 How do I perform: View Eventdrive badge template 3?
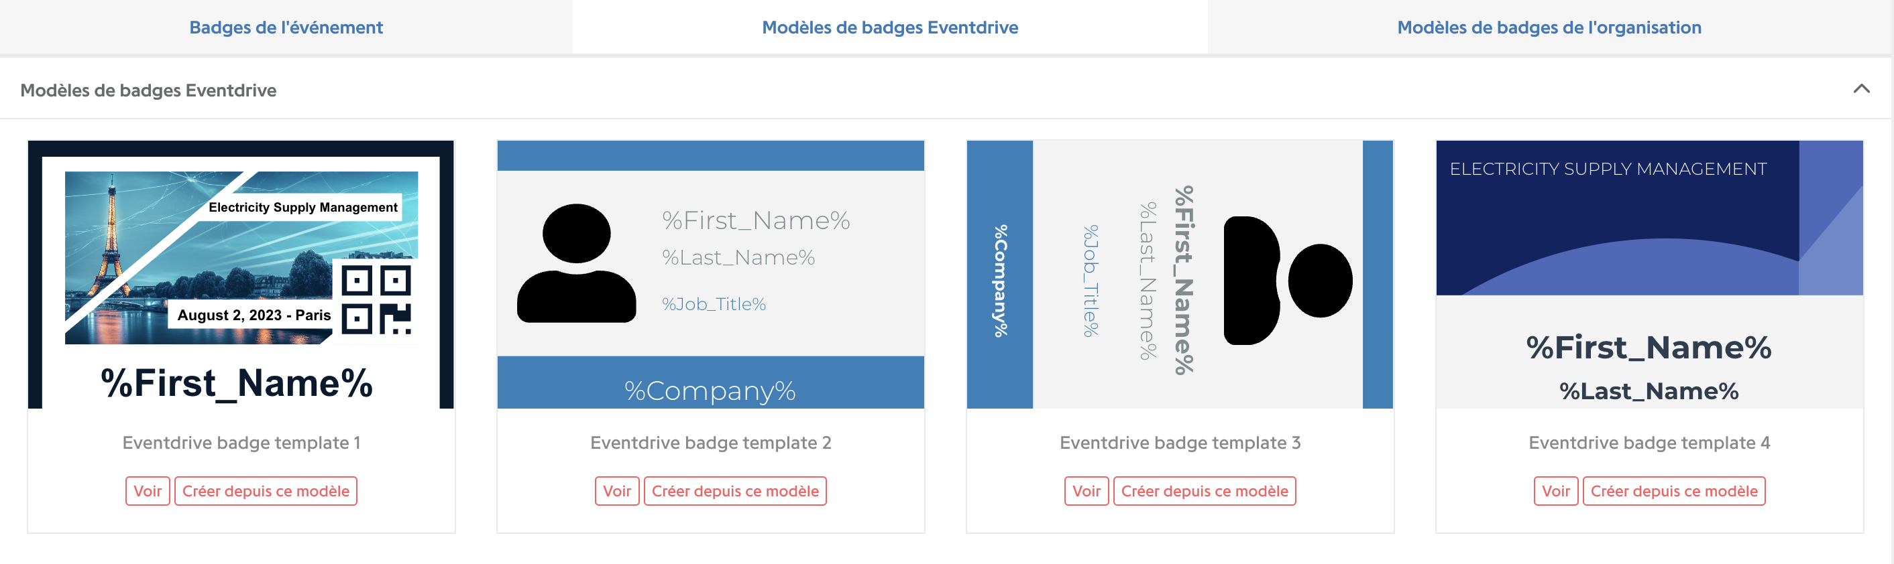[x=1086, y=490]
